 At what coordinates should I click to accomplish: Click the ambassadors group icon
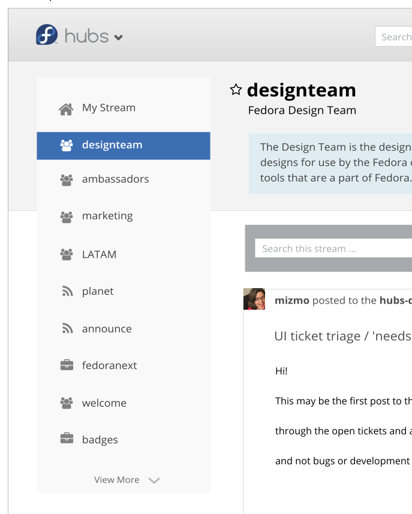(x=67, y=180)
